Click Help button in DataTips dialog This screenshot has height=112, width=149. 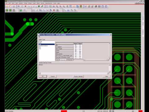tap(106, 76)
